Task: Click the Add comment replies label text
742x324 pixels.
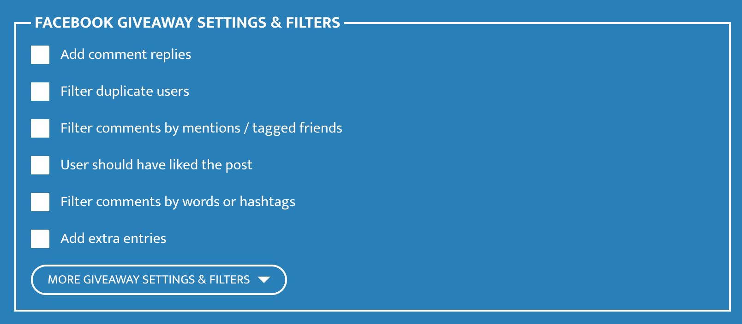Action: (126, 54)
